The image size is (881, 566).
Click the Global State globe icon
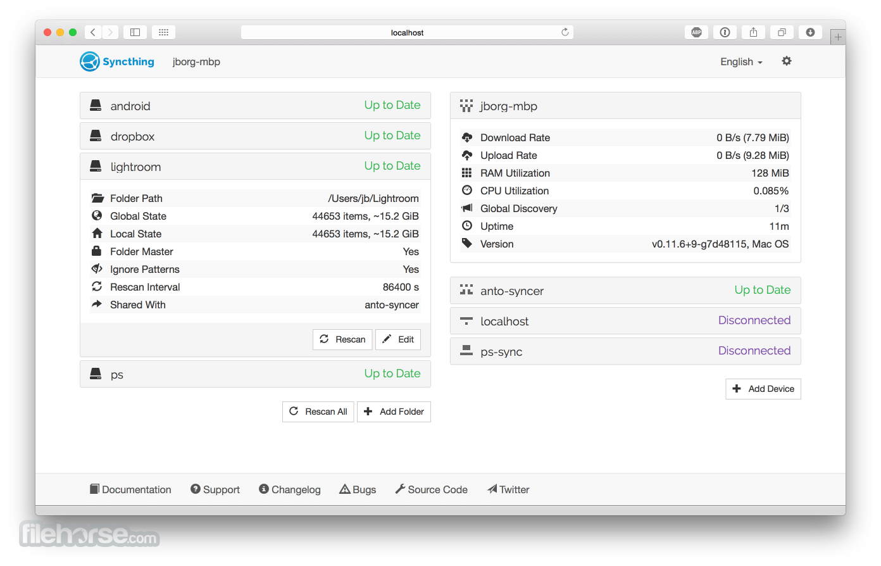pos(97,215)
